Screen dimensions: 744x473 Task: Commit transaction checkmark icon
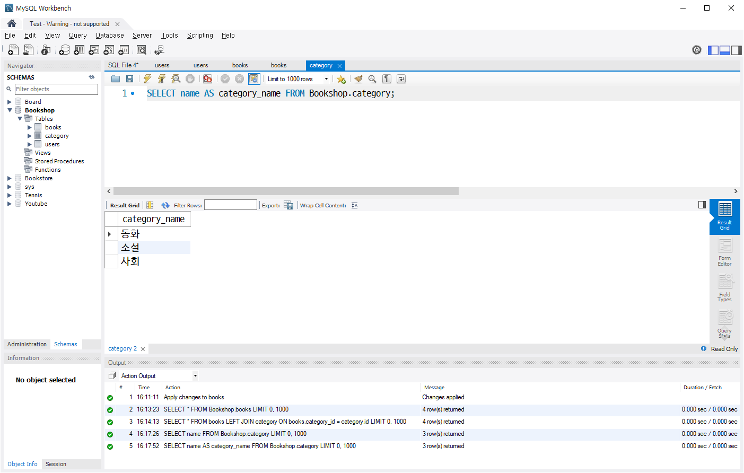(225, 79)
